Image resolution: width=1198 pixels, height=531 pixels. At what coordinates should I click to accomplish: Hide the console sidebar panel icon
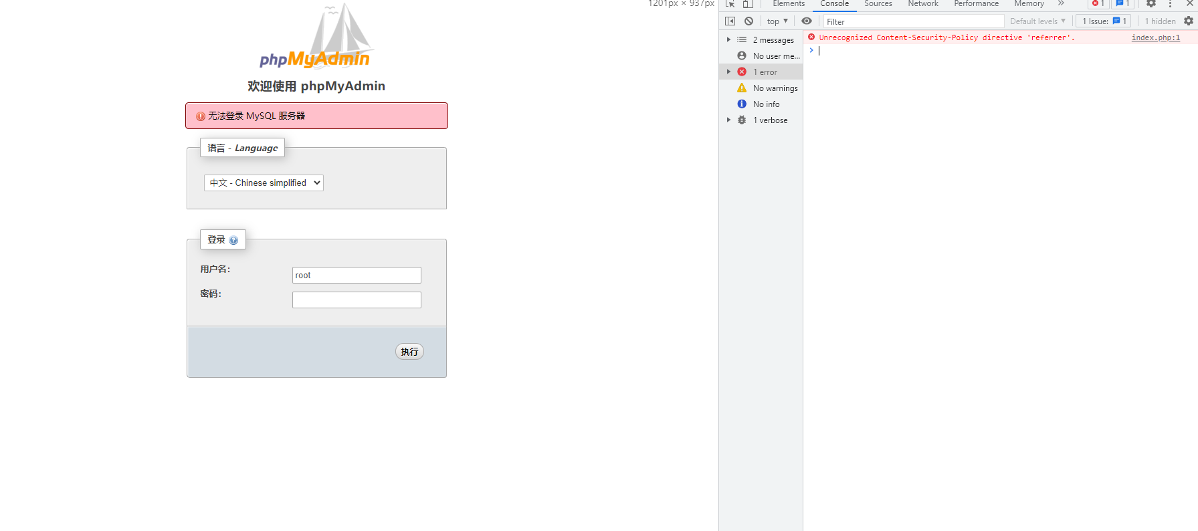(x=730, y=21)
